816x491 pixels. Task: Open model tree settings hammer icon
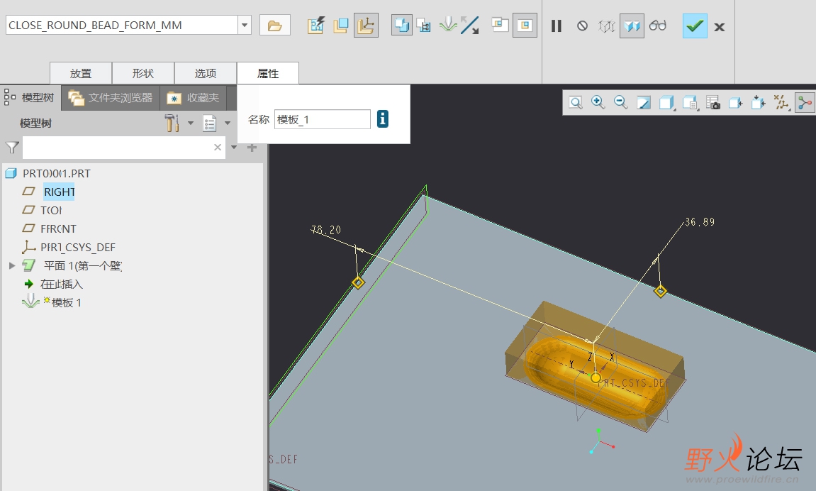[172, 123]
